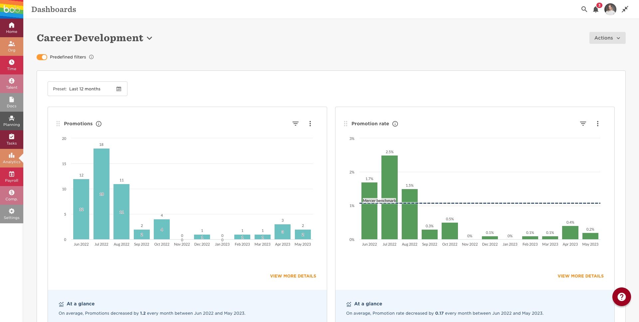639x322 pixels.
Task: Open the red help question button
Action: point(621,297)
